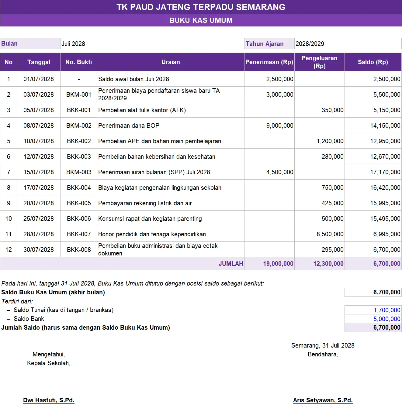Click 'Pembelian alat tulis kantor (ATK)' cell

pos(171,110)
